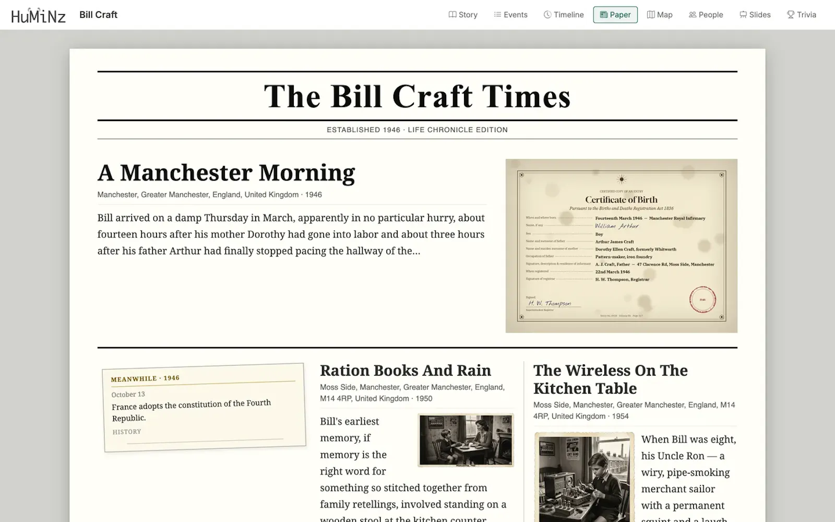Screen dimensions: 835x522
Task: Select the Paper tab
Action: click(x=615, y=15)
